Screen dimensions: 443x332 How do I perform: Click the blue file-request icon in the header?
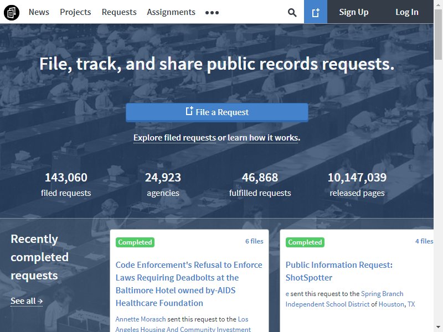316,12
